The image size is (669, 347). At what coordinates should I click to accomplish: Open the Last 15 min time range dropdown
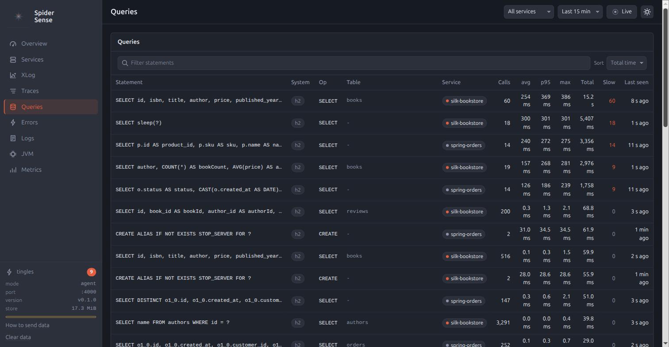[580, 12]
